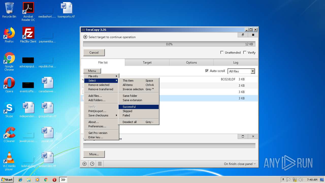Click Remove selected menu entry
325x183 pixels.
(101, 85)
